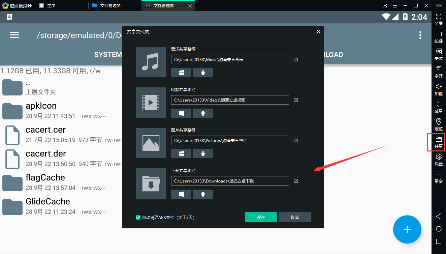Viewport: 446px width, 254px height.
Task: Edit the movie share path
Action: coord(296,100)
